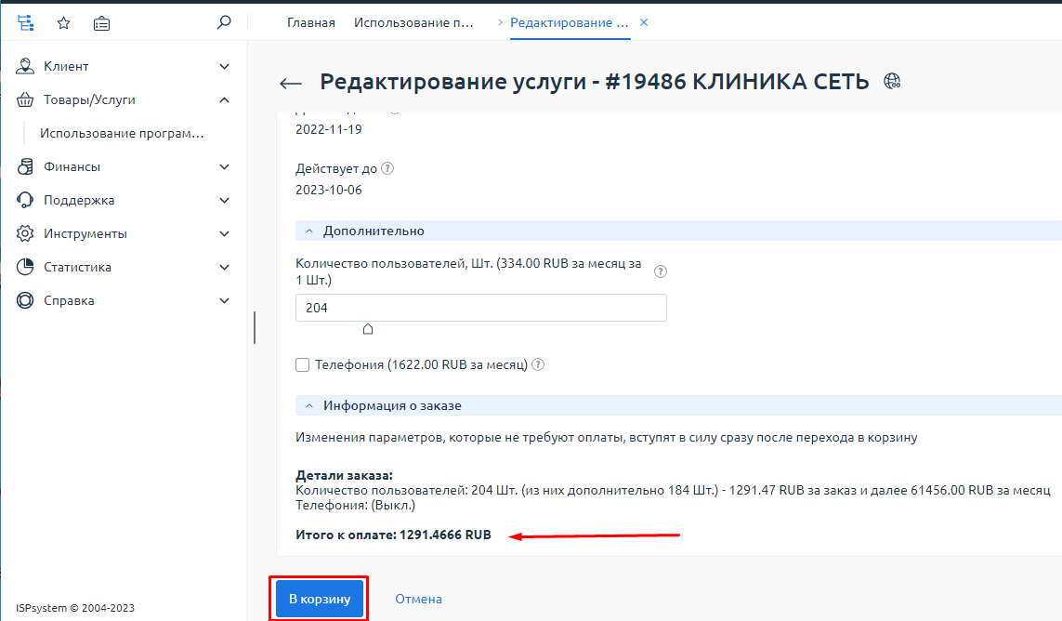Expand the Справка menu chevron
Screen dimensions: 1062x621
(224, 300)
